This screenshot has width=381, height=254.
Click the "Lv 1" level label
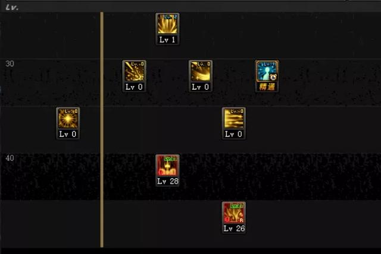pos(167,40)
